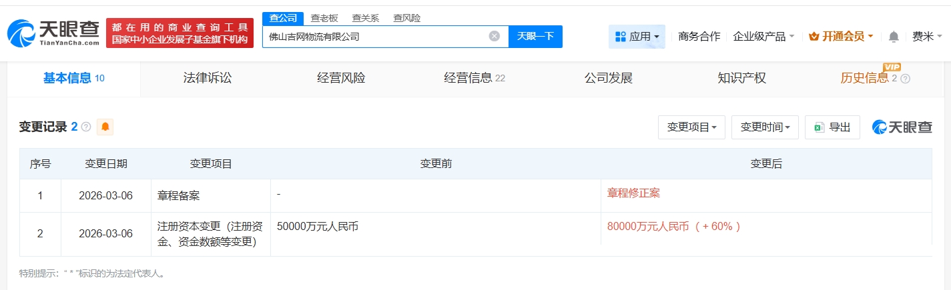Clear the search box with the X icon
951x290 pixels.
pos(494,36)
